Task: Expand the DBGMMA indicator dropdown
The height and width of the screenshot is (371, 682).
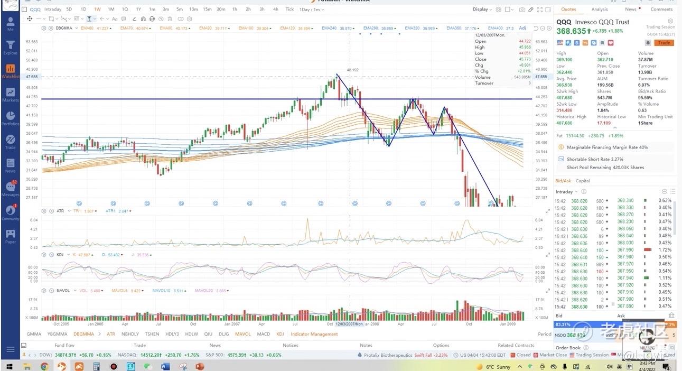Action: click(x=76, y=28)
